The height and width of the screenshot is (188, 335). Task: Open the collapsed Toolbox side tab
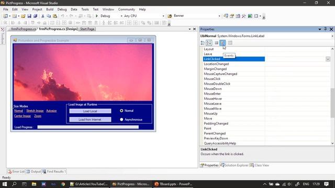point(2,36)
